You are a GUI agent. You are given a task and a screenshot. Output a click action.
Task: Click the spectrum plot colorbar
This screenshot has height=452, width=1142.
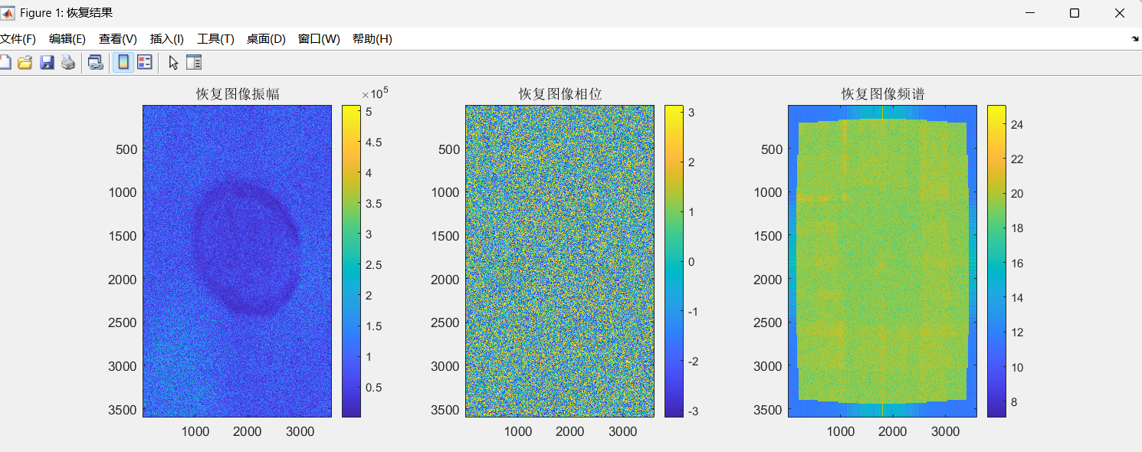coord(996,261)
